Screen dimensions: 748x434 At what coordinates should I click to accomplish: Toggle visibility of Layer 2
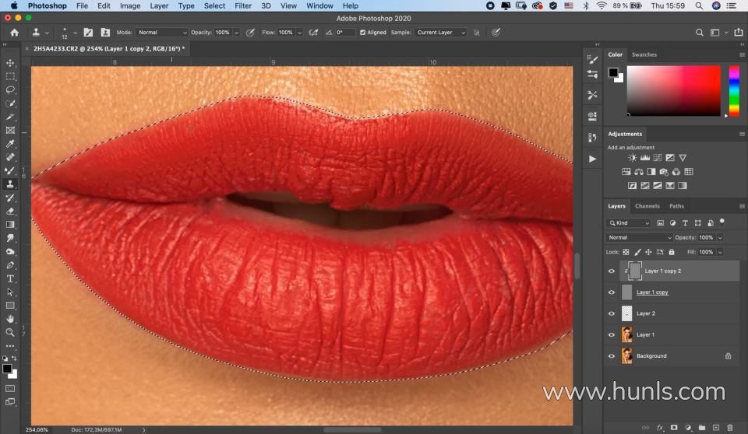[612, 313]
